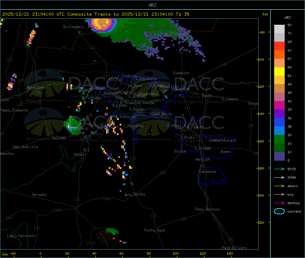Click the 'Guadales' map label
Screen dimensions: 305x258
181,73
